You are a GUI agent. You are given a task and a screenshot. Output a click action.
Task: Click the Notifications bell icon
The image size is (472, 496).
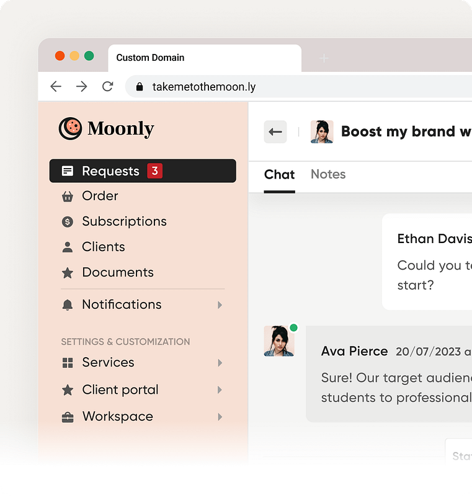coord(68,305)
